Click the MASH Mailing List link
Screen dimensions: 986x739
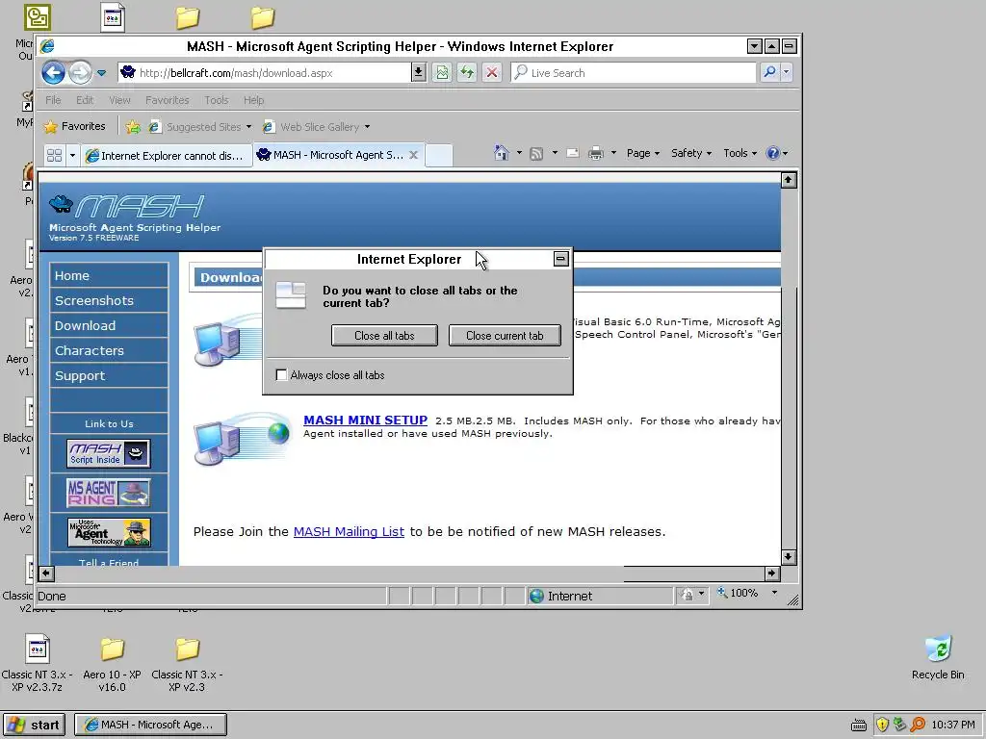[349, 531]
